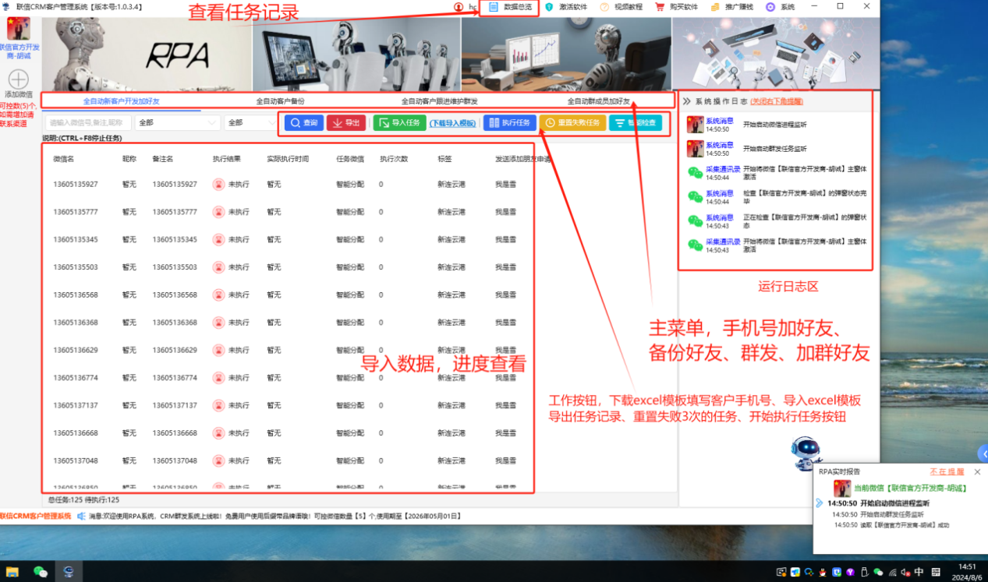Open the 视频教程 menu item
This screenshot has width=988, height=582.
click(x=621, y=7)
